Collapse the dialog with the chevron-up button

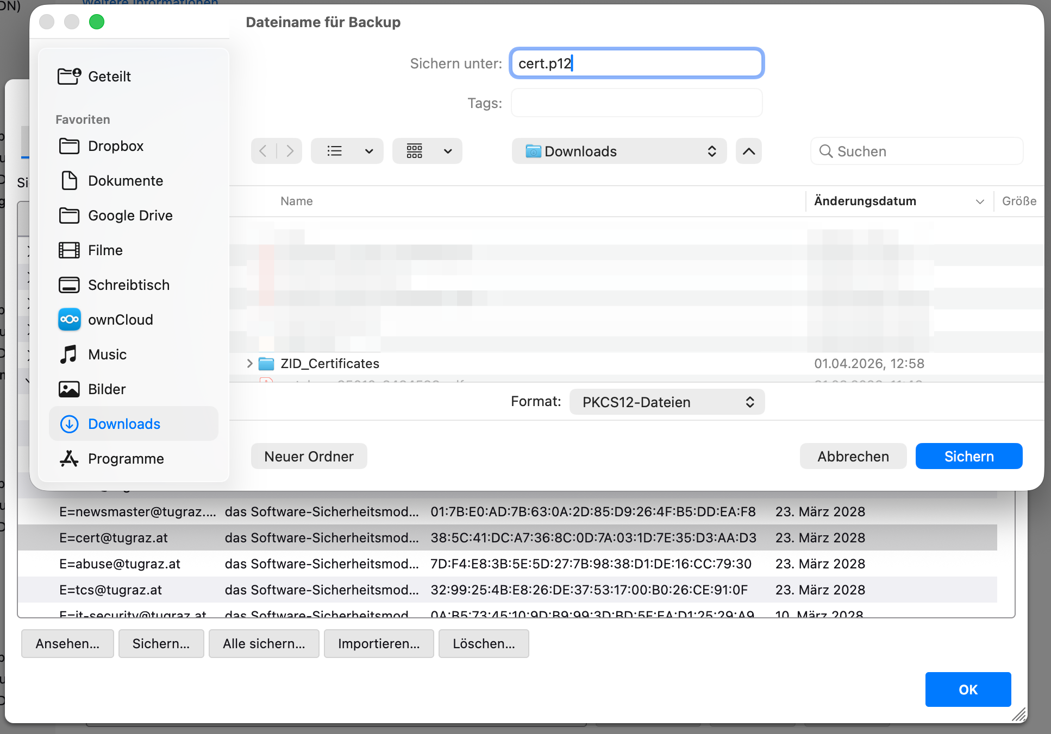pos(748,151)
